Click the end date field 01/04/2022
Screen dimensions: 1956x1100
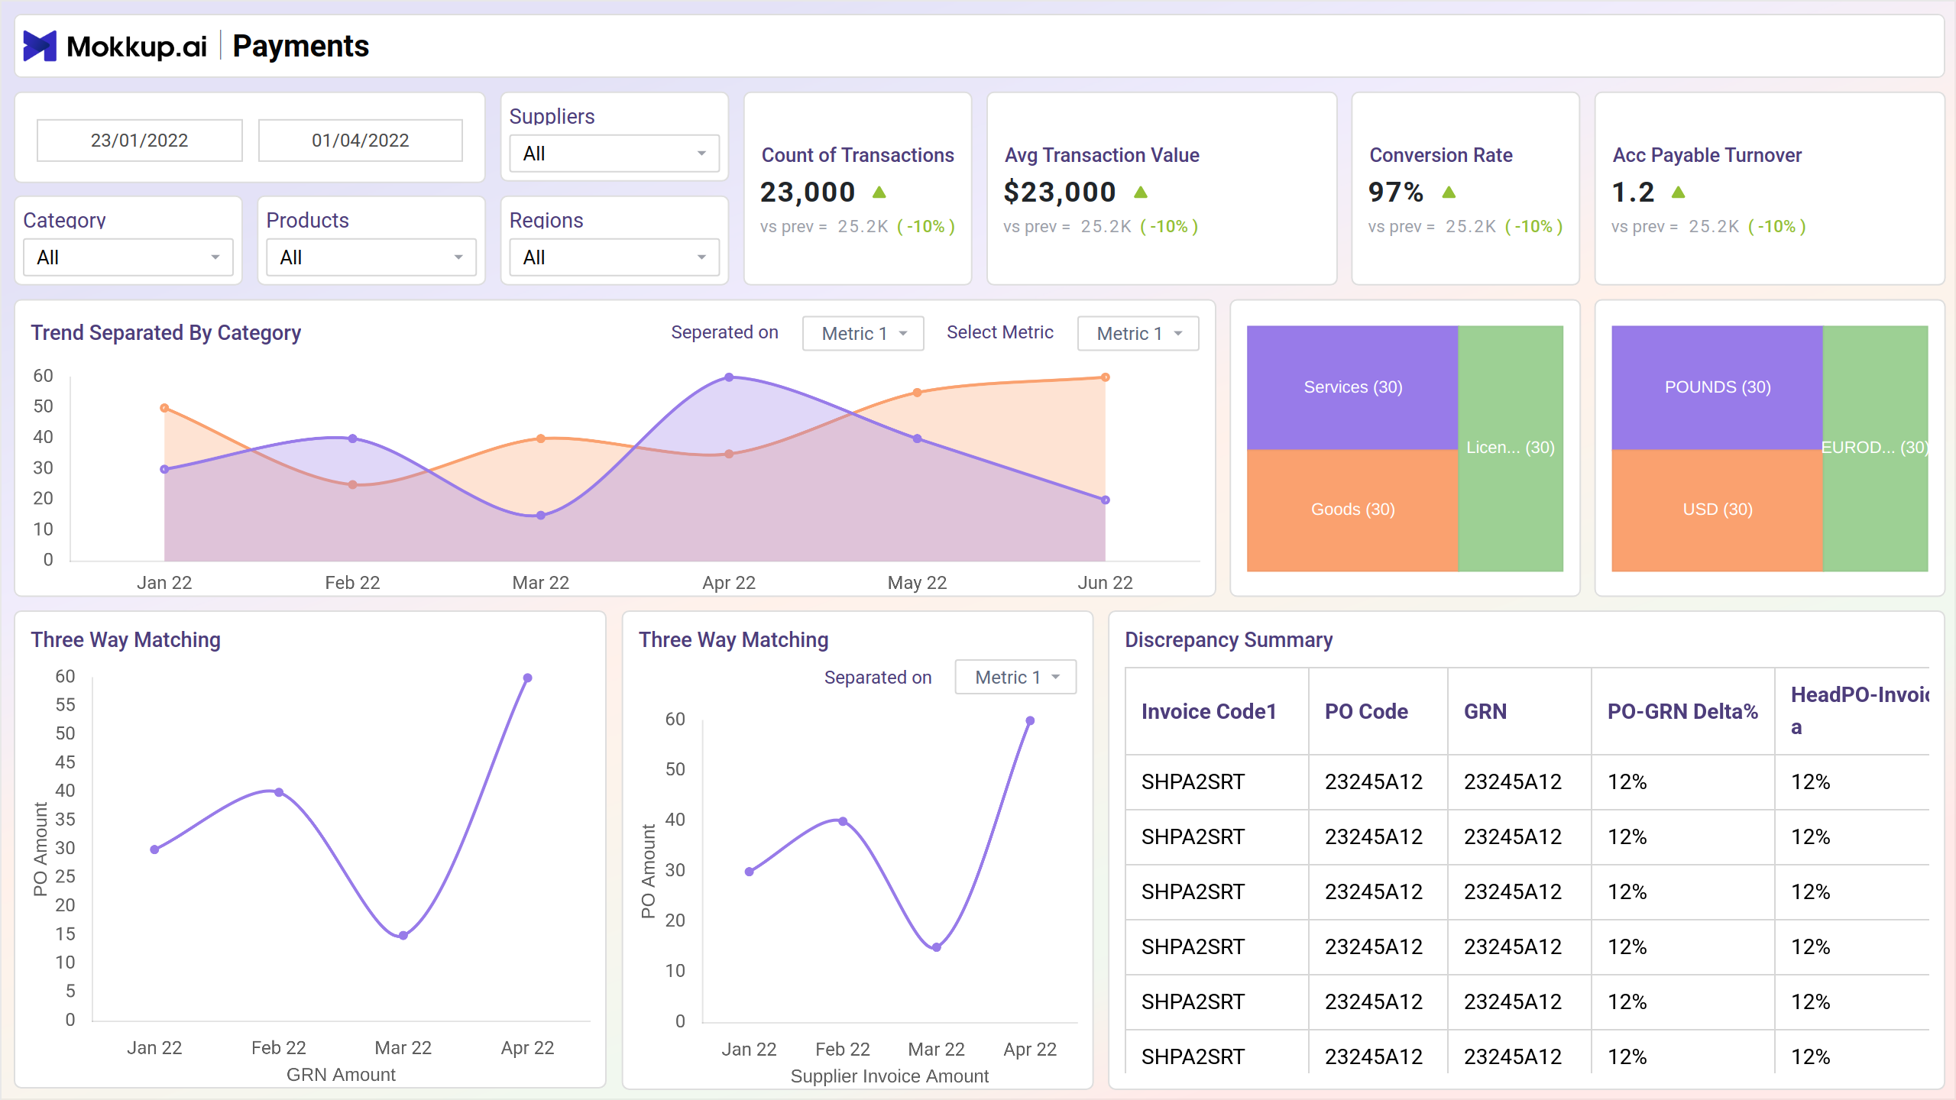coord(361,141)
